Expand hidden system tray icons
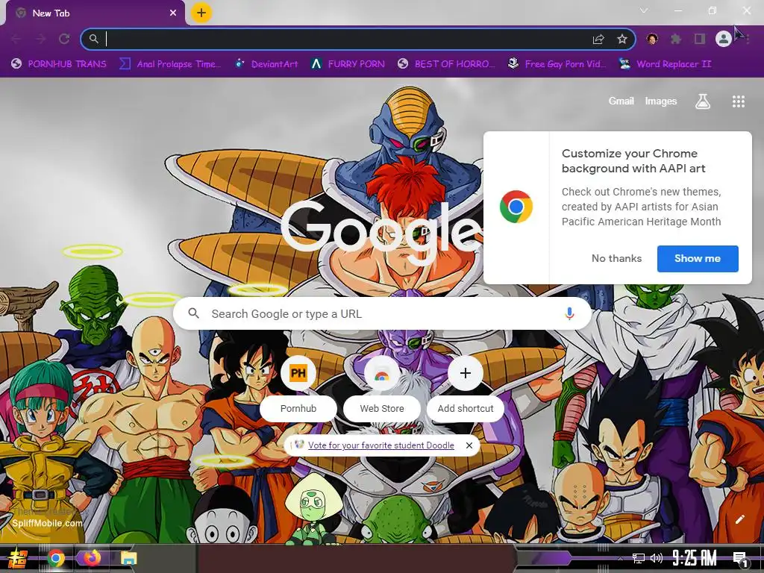The width and height of the screenshot is (764, 573). (620, 558)
